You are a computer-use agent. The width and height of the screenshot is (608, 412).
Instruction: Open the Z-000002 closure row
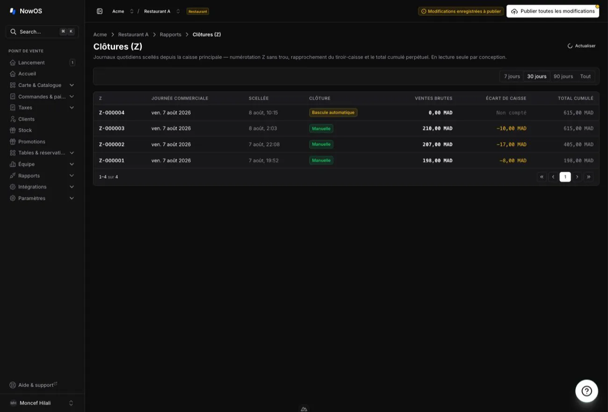click(346, 145)
